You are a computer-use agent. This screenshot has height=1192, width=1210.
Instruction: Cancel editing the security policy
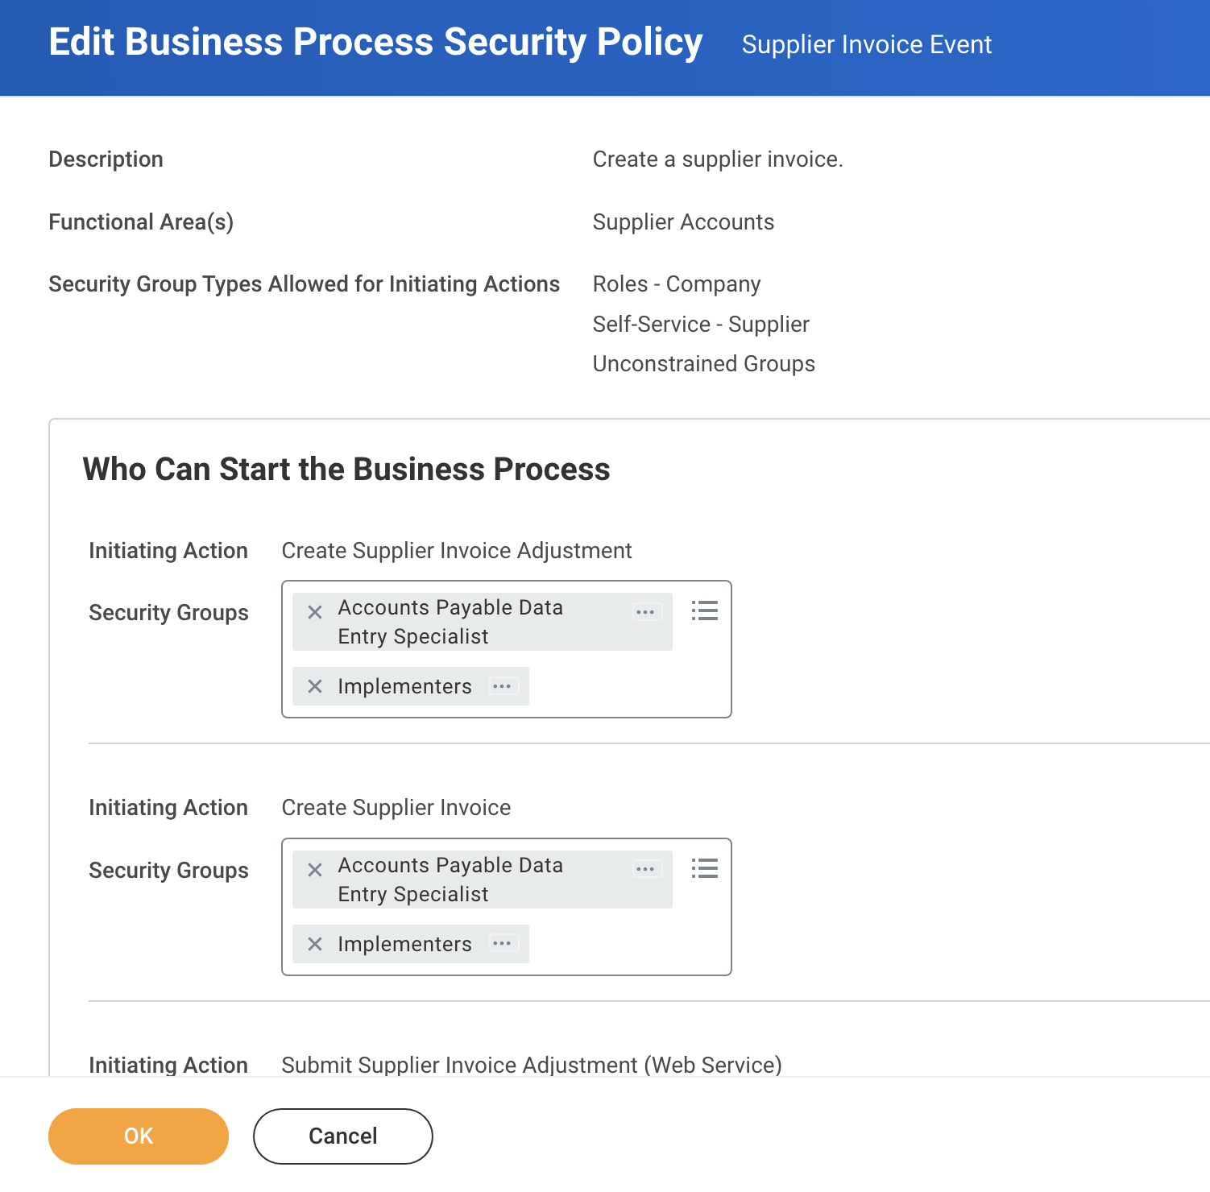point(342,1136)
